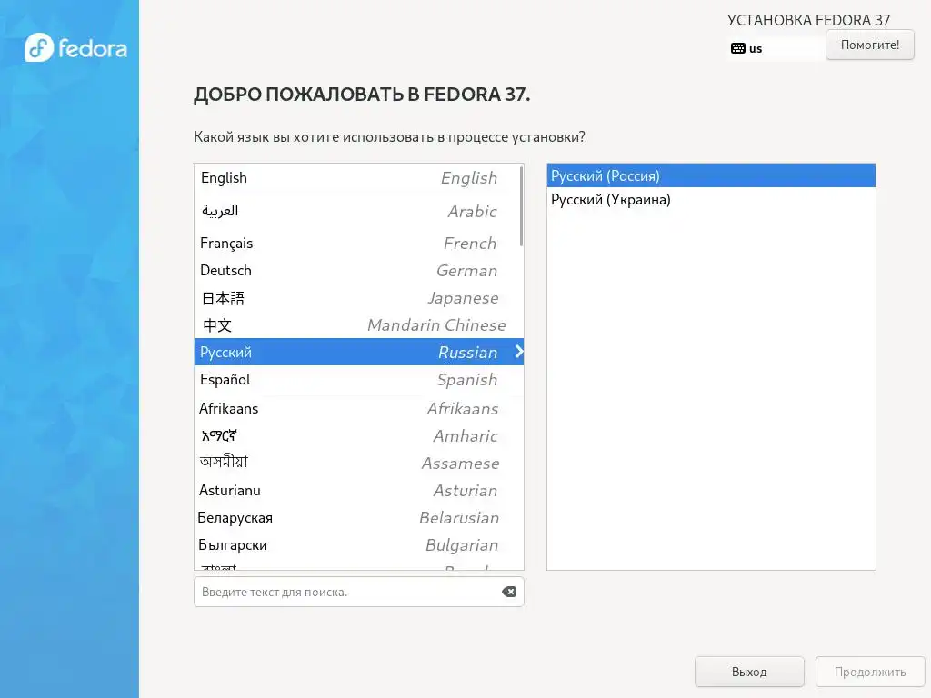Viewport: 931px width, 698px height.
Task: Select Français in the language list
Action: [356, 244]
